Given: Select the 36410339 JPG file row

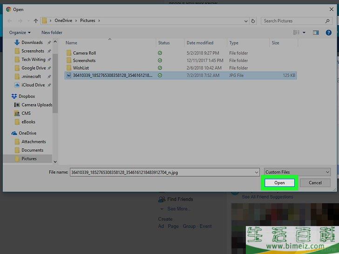Looking at the screenshot, I should 181,75.
